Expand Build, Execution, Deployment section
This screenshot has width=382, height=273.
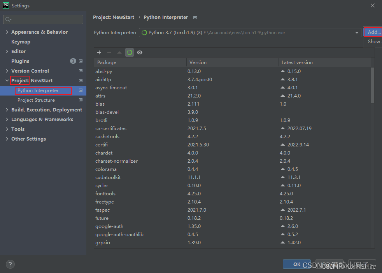7,110
